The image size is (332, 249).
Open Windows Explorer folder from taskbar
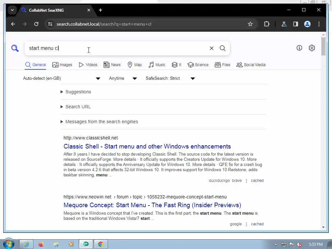[x=56, y=244]
